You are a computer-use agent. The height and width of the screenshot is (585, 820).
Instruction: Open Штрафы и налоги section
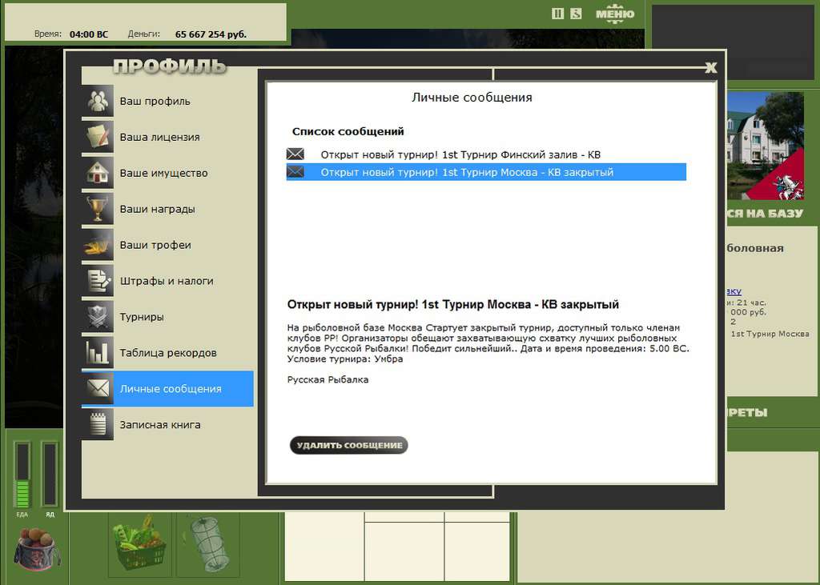tap(167, 281)
